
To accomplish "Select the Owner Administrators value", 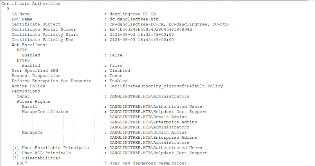I will (x=149, y=96).
